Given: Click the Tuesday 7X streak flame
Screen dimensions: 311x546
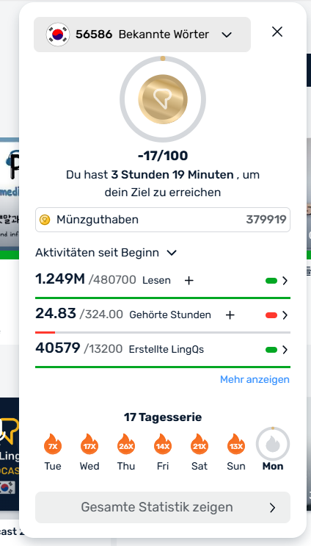Looking at the screenshot, I should (53, 444).
